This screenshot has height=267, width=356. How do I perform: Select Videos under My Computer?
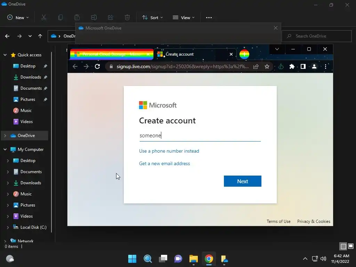(26, 216)
